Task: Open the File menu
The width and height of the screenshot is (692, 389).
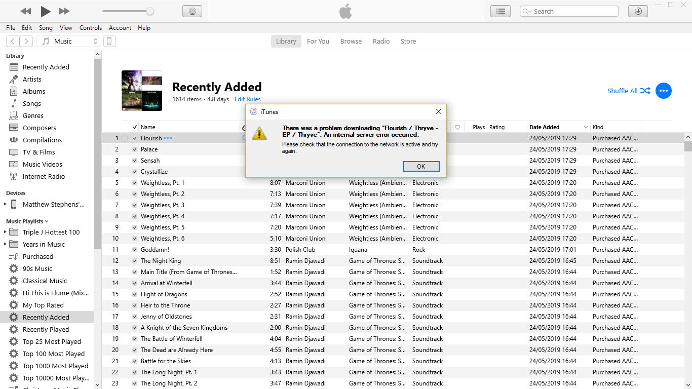Action: (x=11, y=28)
